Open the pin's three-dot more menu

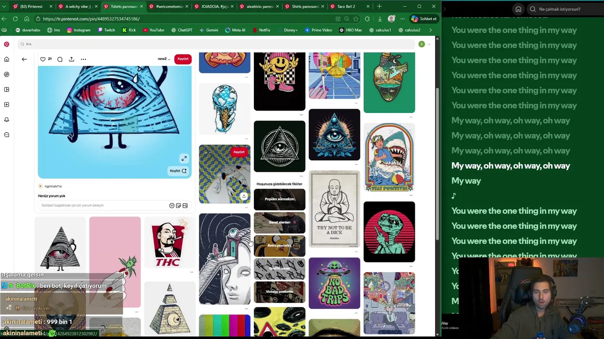84,59
